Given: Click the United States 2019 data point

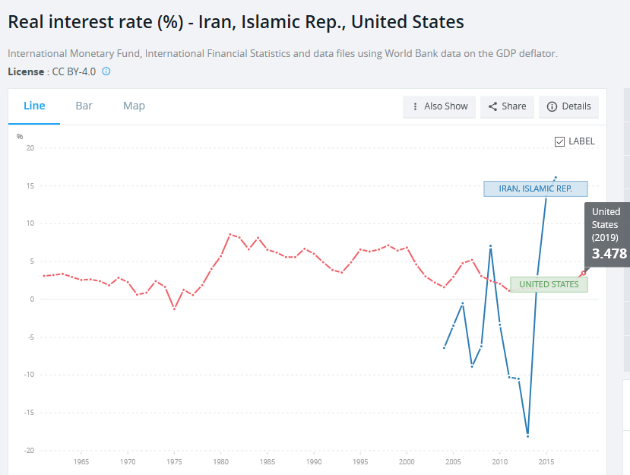Looking at the screenshot, I should pyautogui.click(x=583, y=273).
